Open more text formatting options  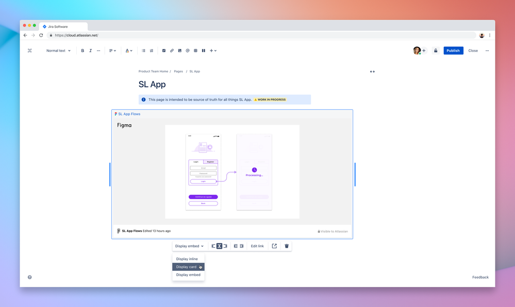point(98,50)
